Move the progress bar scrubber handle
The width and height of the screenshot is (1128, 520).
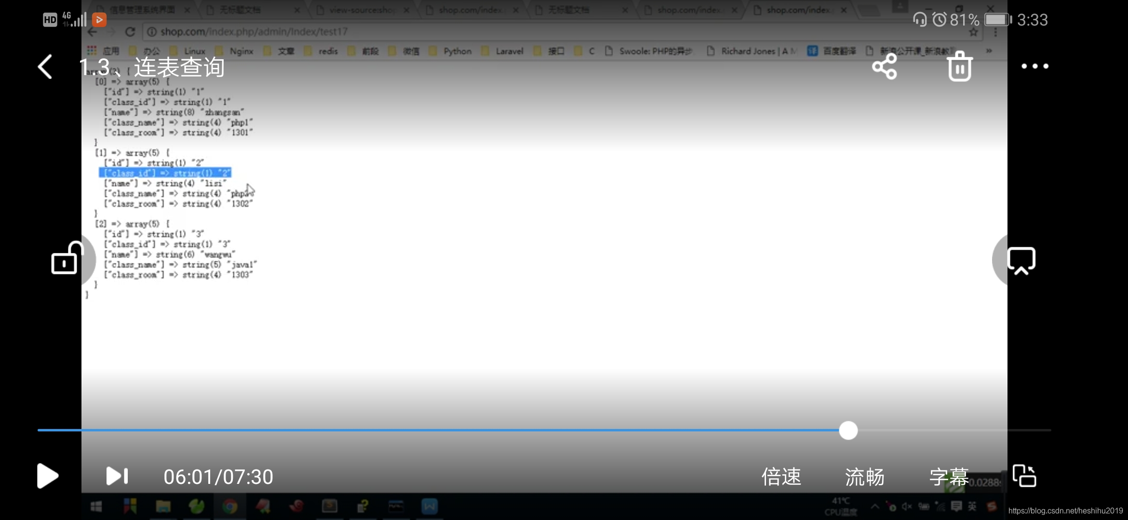[848, 430]
